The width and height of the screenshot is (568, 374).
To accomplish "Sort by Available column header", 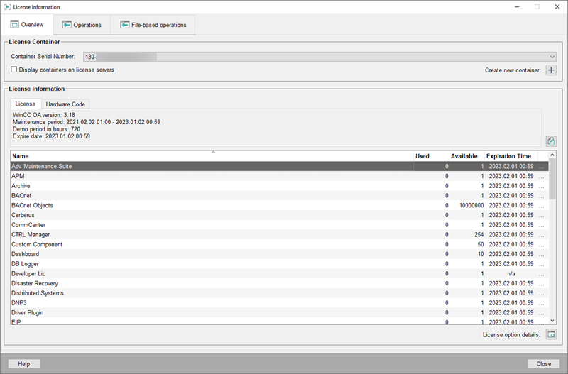I will [466, 156].
